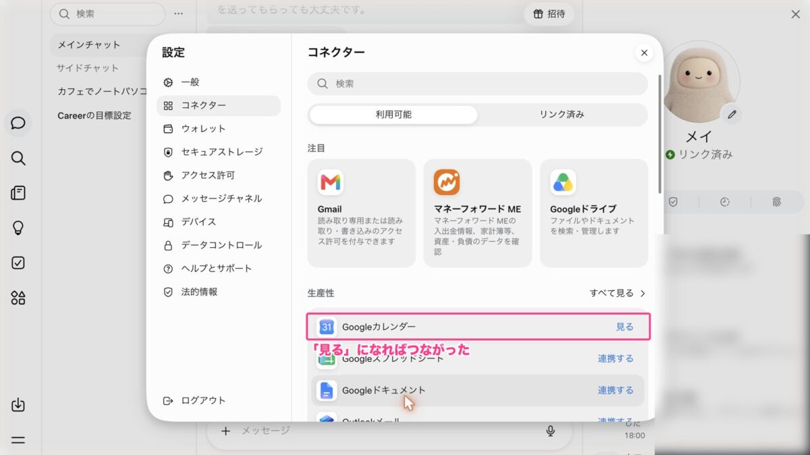Open デバイス settings section
Image resolution: width=810 pixels, height=455 pixels.
219,221
